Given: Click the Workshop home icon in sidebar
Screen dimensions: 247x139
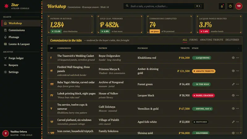Looking at the screenshot, I should [5, 23].
